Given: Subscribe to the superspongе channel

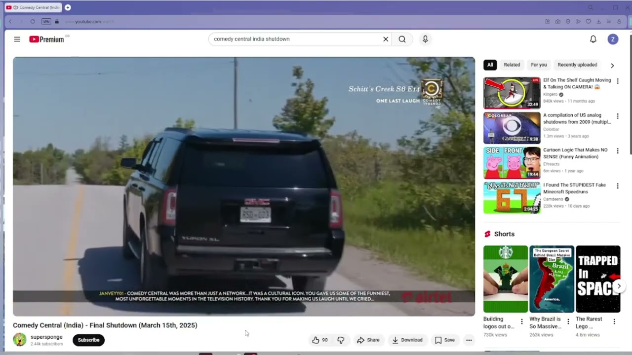Looking at the screenshot, I should click(x=88, y=340).
